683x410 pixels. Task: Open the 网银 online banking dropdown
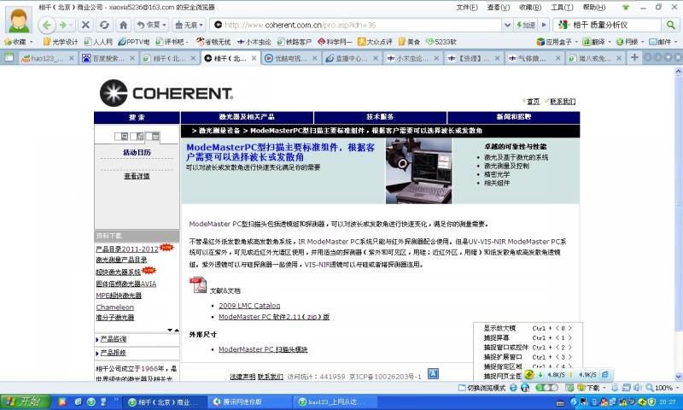click(x=630, y=42)
